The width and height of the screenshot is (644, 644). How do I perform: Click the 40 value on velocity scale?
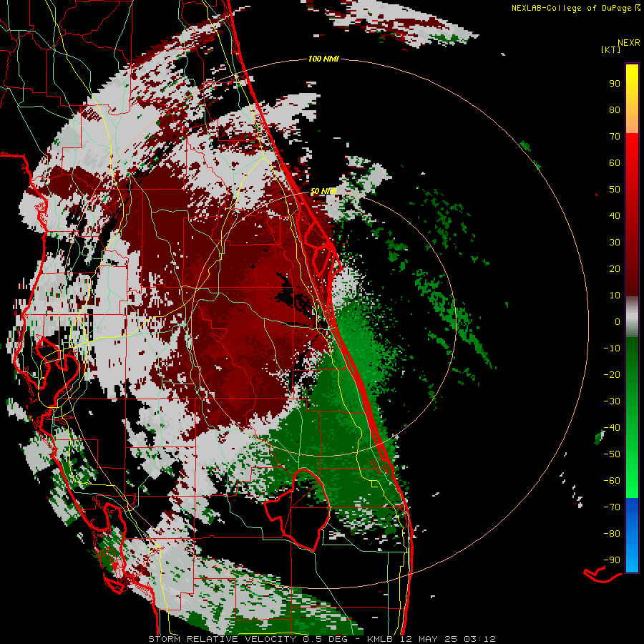pos(615,216)
